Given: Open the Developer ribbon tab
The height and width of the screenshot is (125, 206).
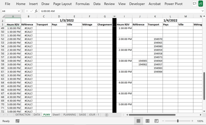Looking at the screenshot, I should (137, 4).
